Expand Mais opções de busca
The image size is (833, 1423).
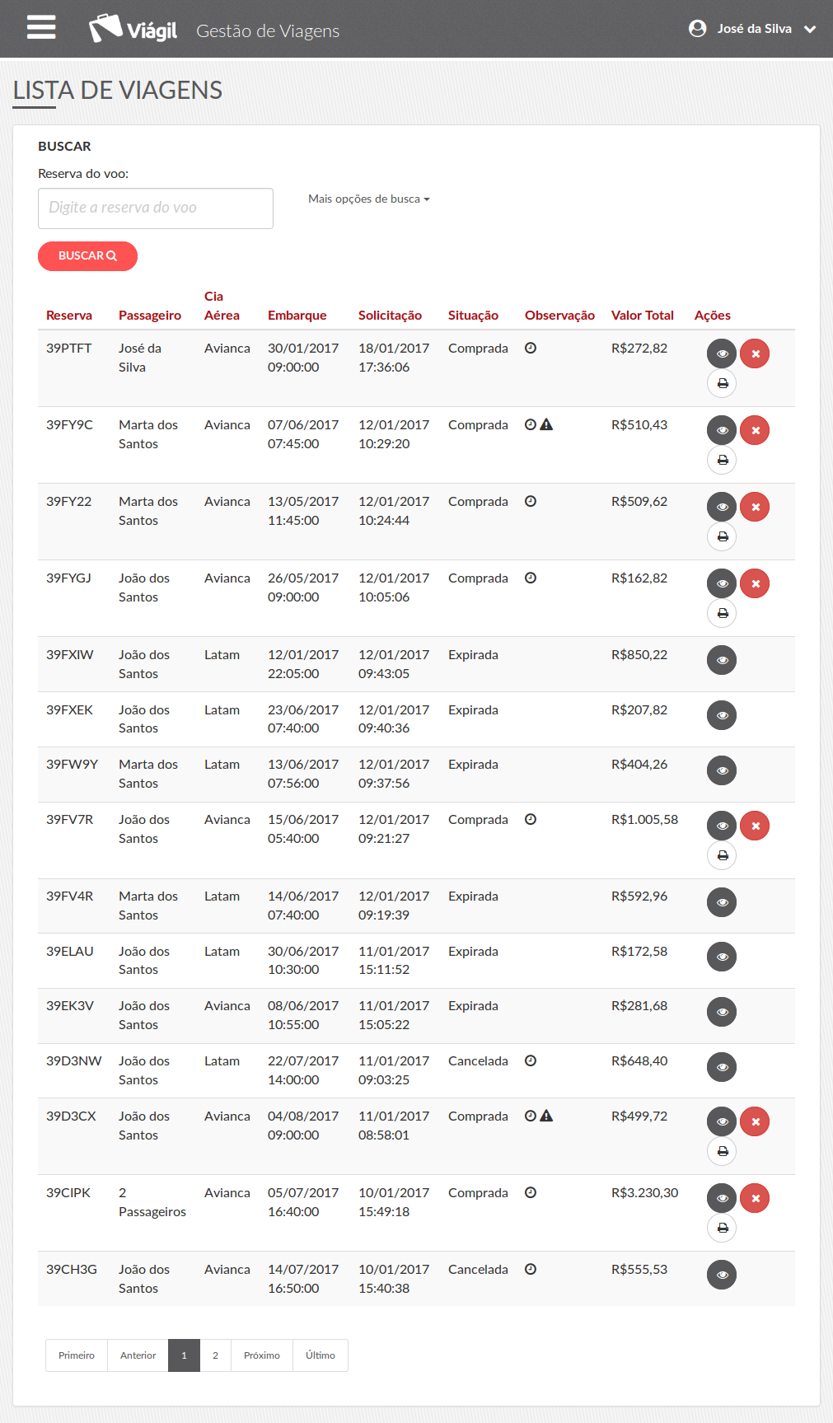coord(368,199)
